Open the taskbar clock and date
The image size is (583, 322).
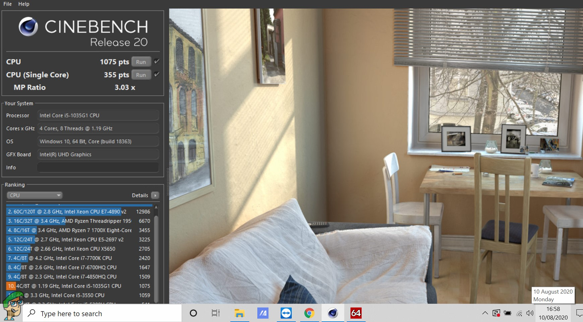[x=553, y=313]
